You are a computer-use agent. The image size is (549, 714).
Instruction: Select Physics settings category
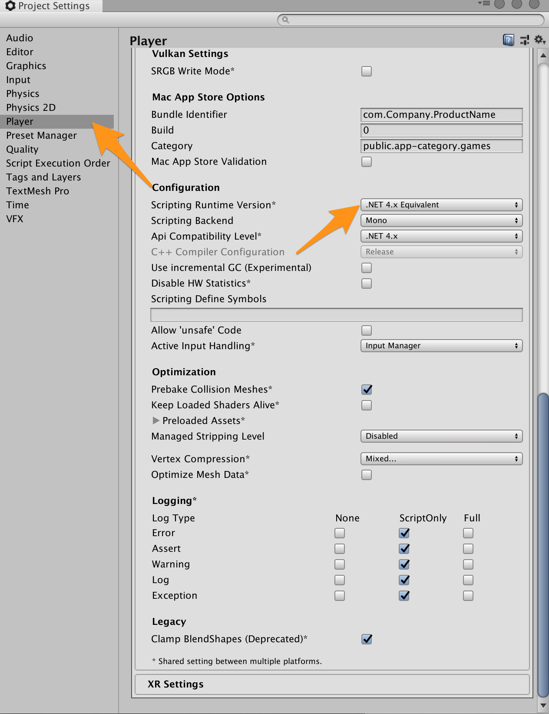(x=23, y=93)
